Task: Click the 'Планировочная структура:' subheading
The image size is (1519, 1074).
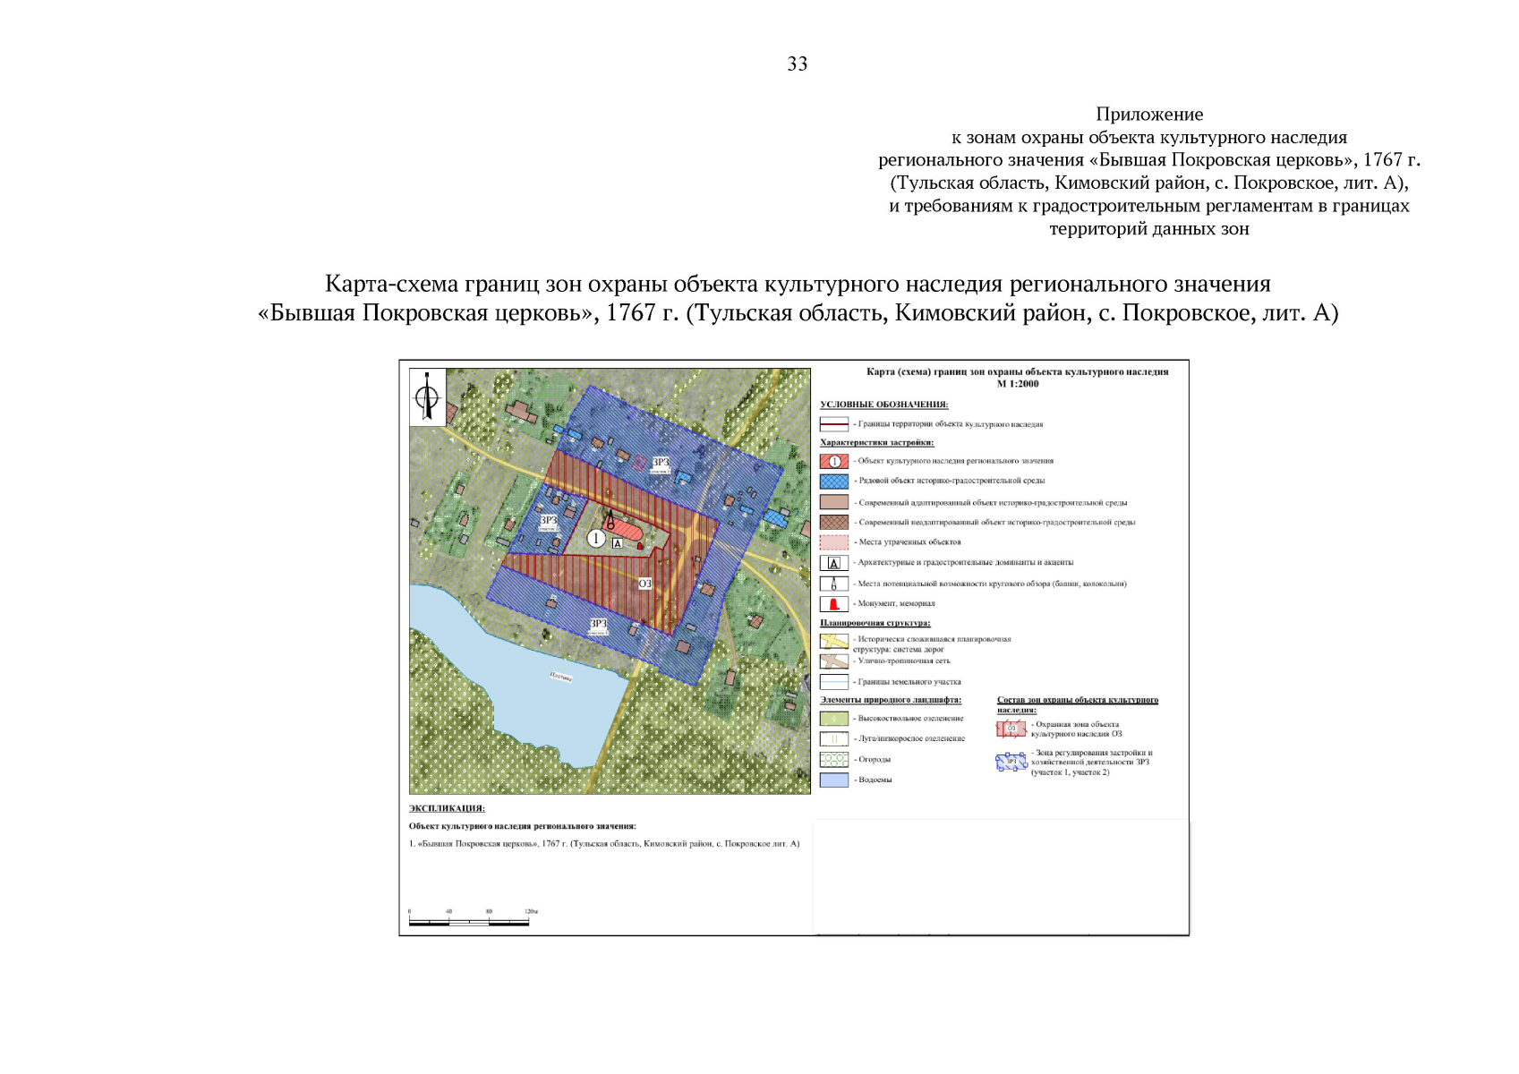Action: (x=875, y=623)
